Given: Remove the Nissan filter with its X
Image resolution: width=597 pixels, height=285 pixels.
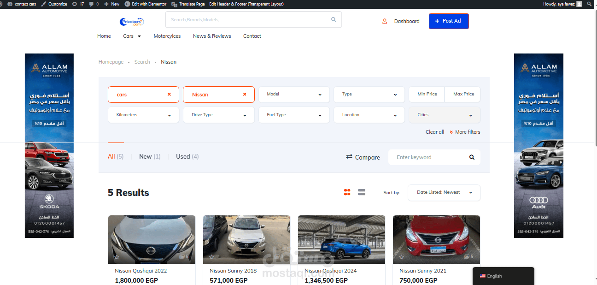Looking at the screenshot, I should 245,95.
